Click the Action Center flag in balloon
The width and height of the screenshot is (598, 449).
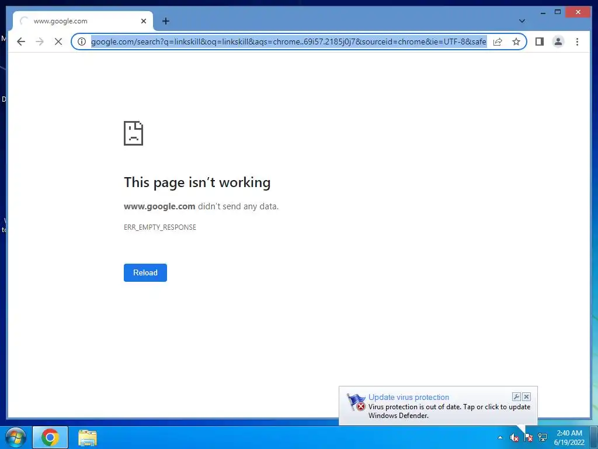[356, 402]
